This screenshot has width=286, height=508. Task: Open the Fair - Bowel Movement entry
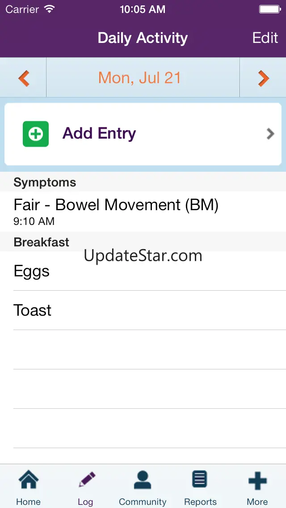pyautogui.click(x=143, y=211)
